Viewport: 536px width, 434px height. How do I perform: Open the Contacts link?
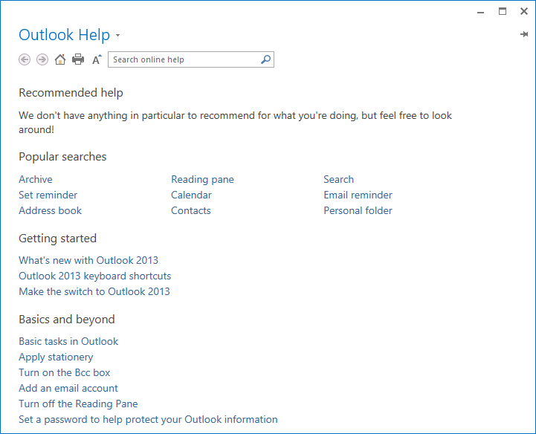click(191, 210)
